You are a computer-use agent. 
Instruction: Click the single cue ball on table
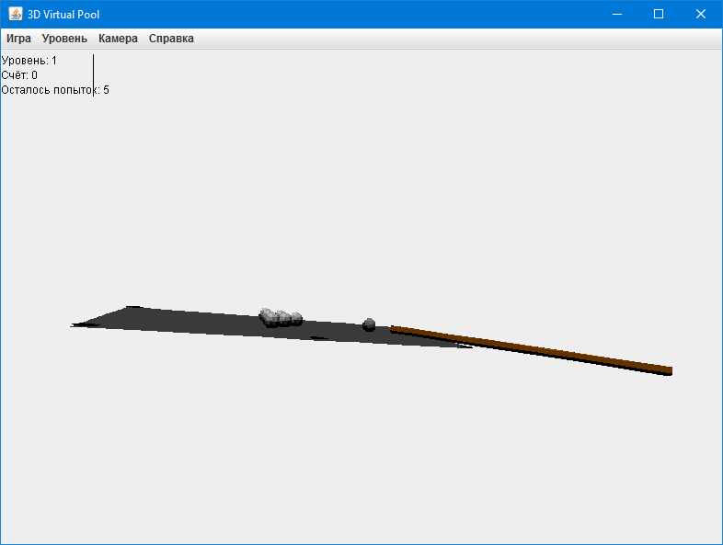[x=369, y=324]
